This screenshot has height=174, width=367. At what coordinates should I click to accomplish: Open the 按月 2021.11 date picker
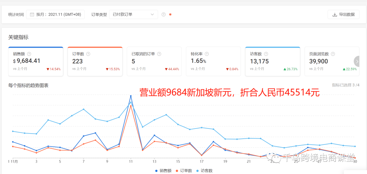(x=55, y=15)
